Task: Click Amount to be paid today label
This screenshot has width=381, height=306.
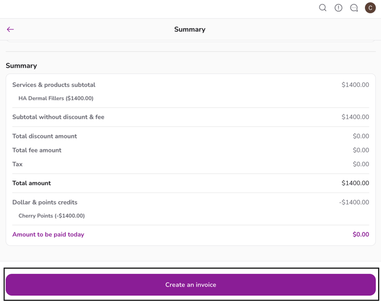Action: pyautogui.click(x=48, y=234)
